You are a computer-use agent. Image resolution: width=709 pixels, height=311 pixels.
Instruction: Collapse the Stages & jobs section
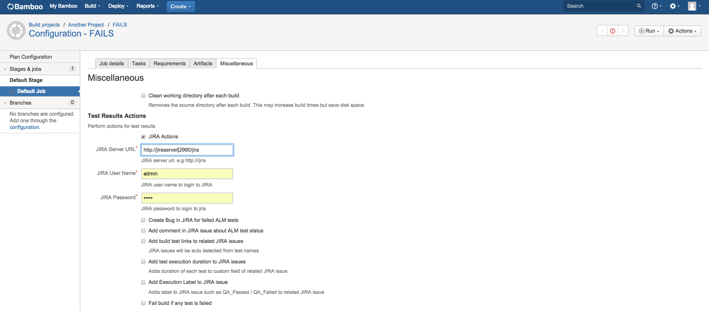coord(5,69)
